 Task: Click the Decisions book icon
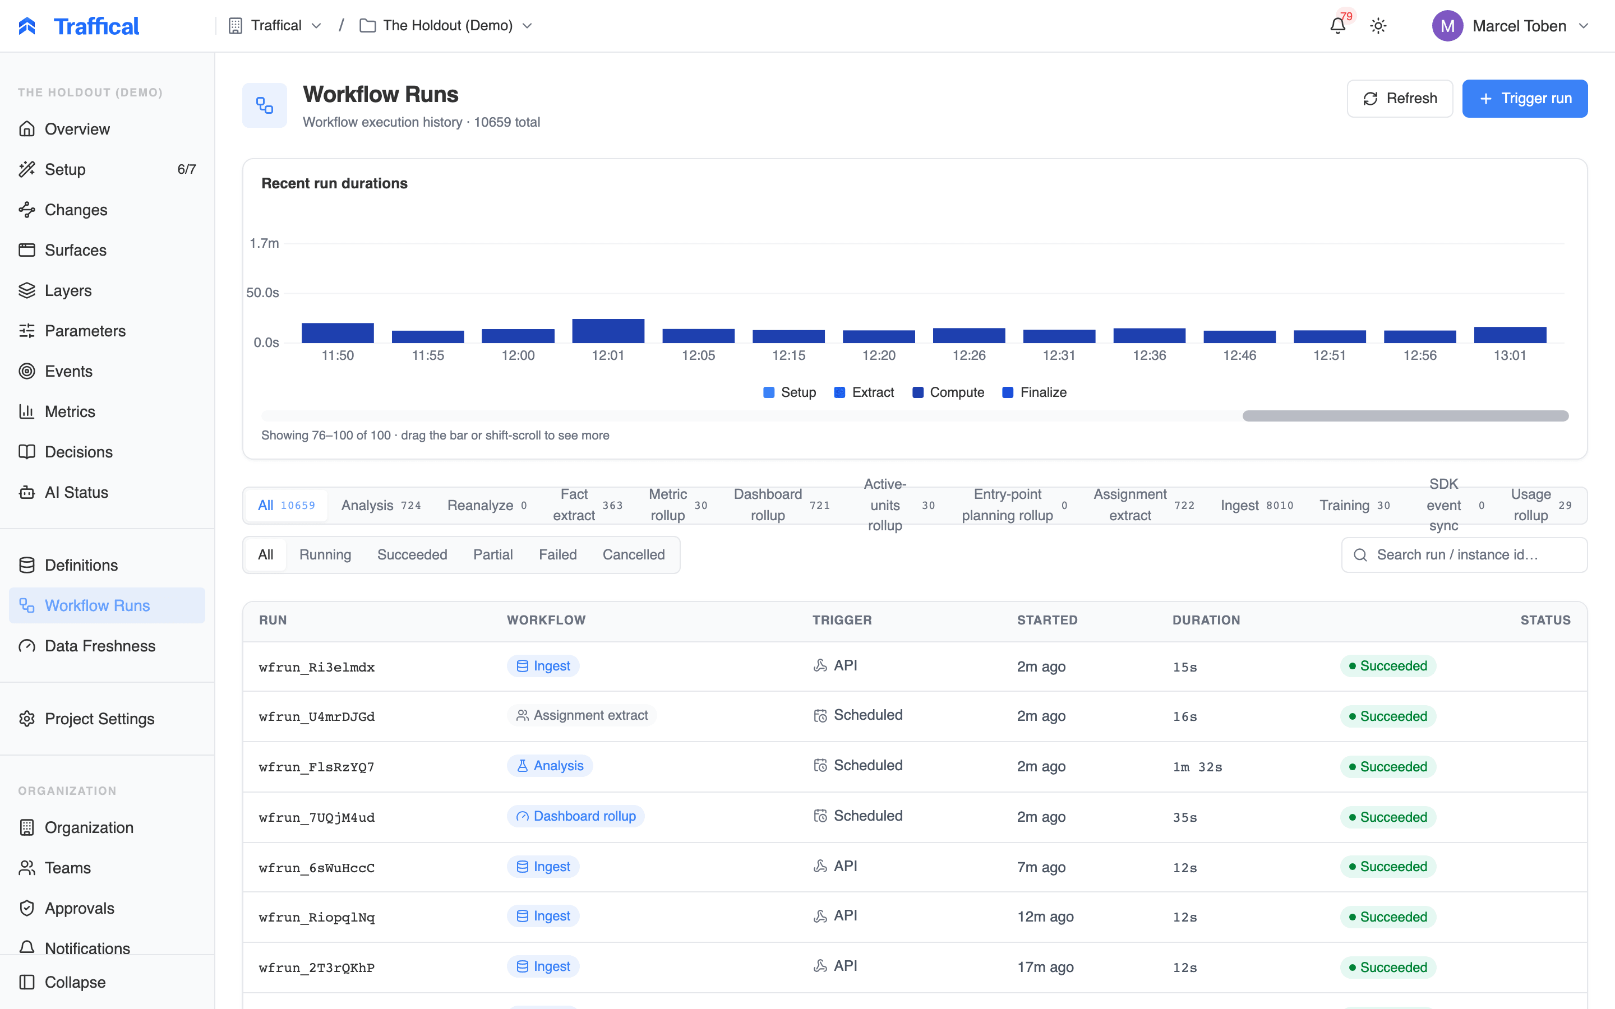[27, 452]
